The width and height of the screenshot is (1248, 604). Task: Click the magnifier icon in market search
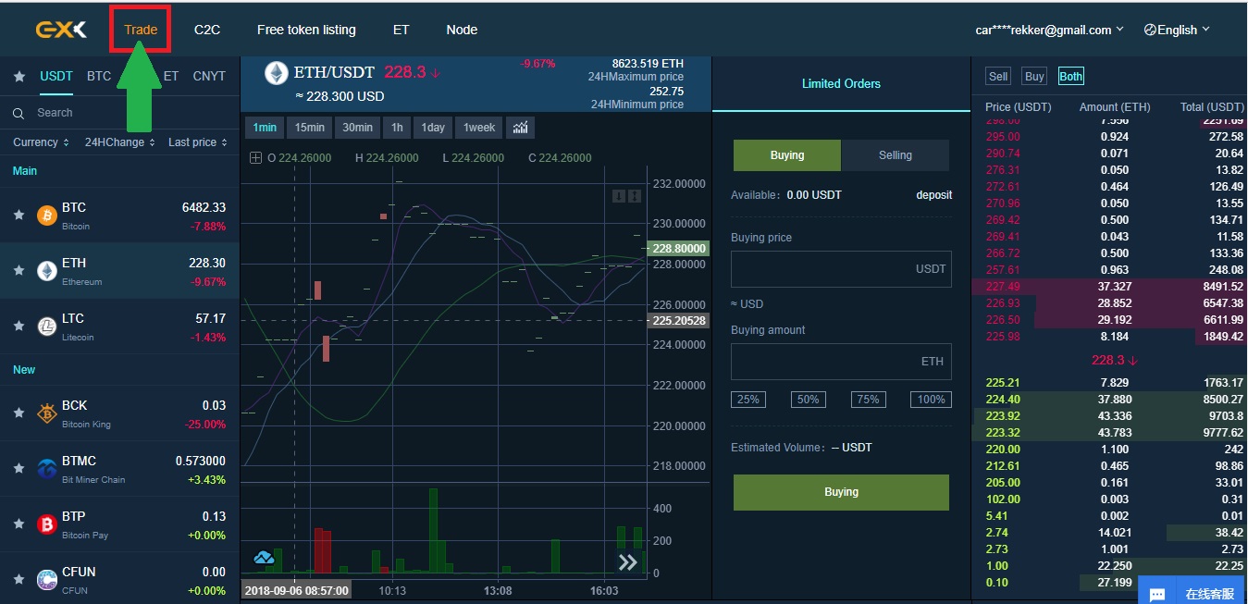point(19,114)
